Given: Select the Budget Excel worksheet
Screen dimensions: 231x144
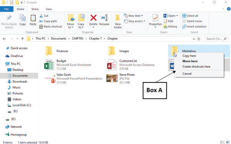Looking at the screenshot, I should tap(68, 65).
